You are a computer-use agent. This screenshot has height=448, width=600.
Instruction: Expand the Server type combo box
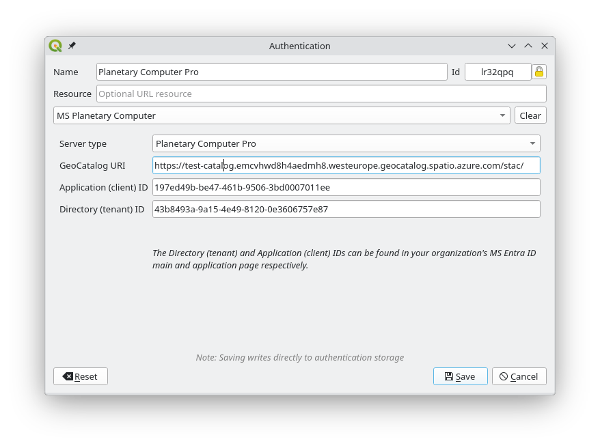click(346, 143)
